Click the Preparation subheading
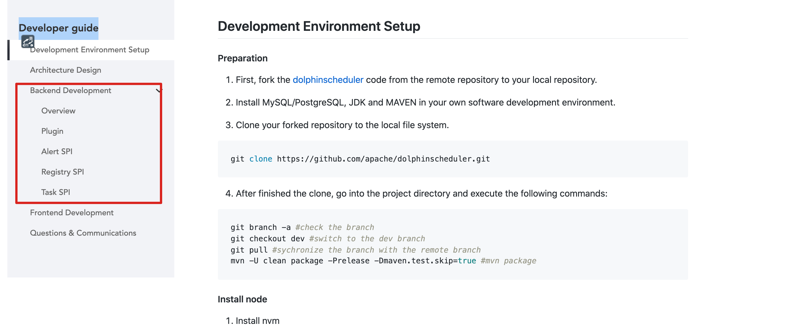This screenshot has width=803, height=327. click(242, 58)
